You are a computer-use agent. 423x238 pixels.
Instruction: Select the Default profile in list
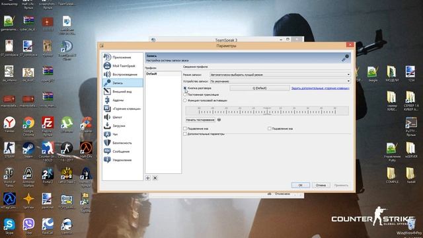(x=163, y=73)
